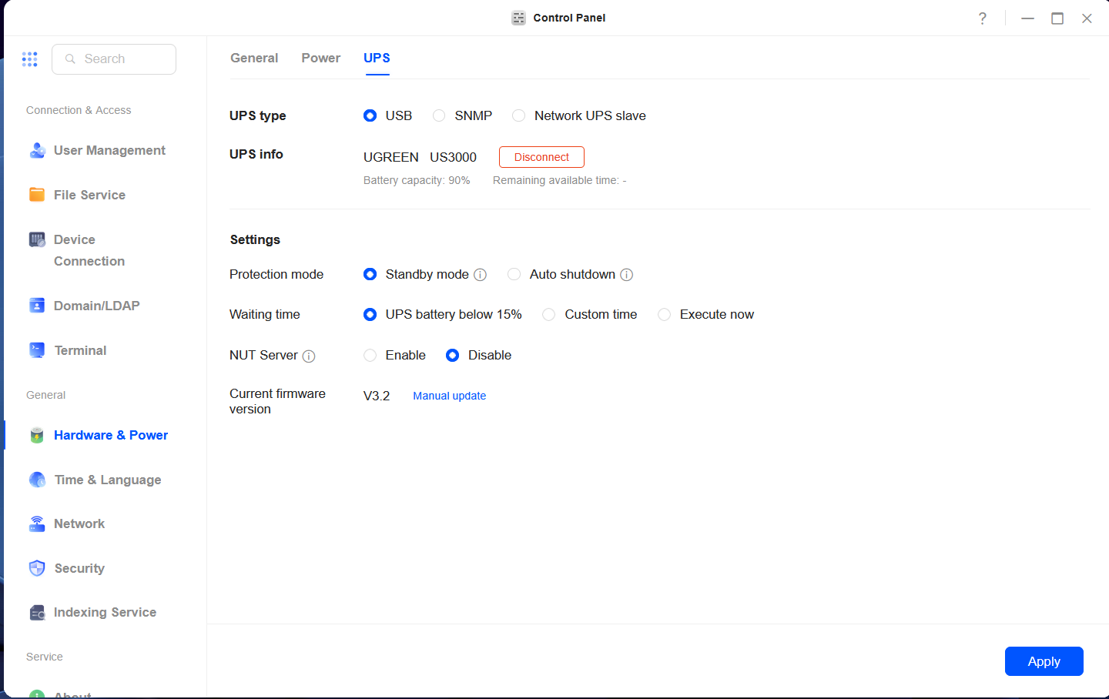Select UPS battery below 15% option
The width and height of the screenshot is (1109, 699).
pos(370,314)
